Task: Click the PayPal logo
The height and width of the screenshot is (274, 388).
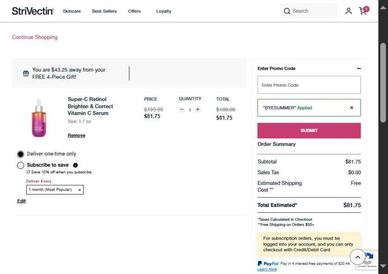Action: (x=268, y=264)
